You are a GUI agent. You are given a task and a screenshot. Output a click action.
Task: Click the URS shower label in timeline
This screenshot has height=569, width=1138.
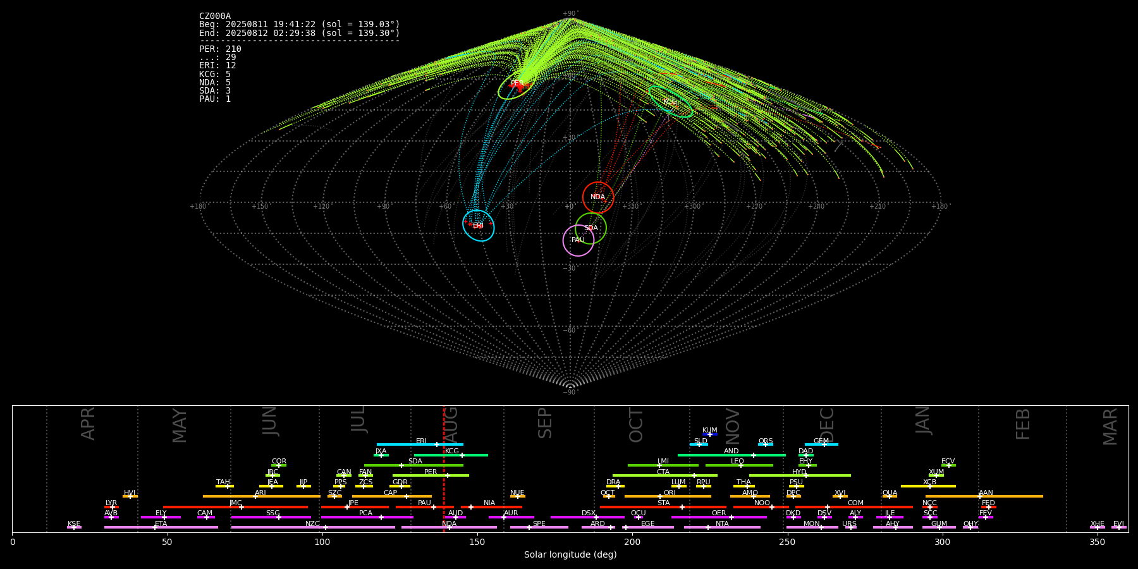tap(849, 524)
